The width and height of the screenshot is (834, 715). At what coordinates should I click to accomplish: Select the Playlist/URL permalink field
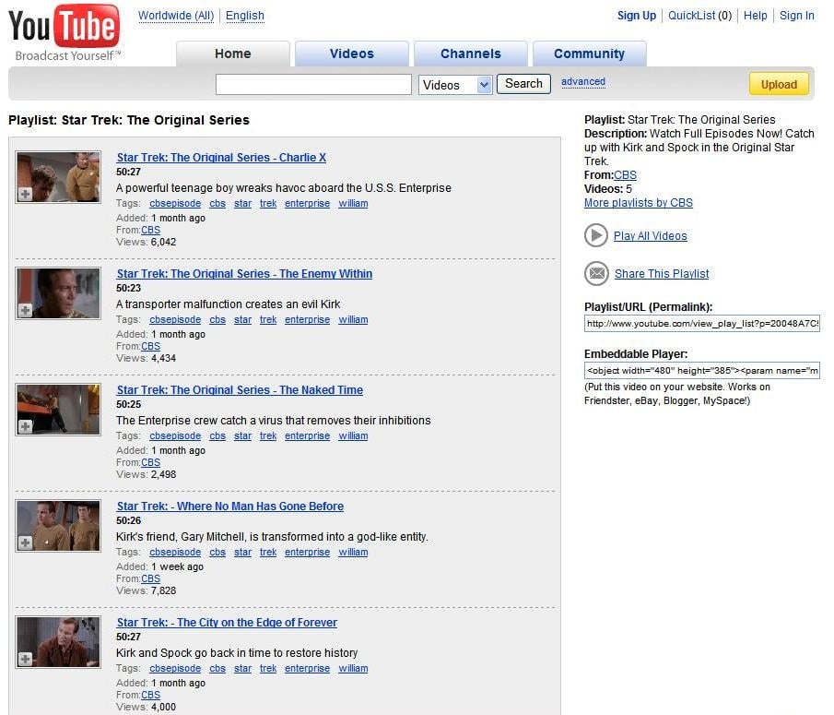(701, 324)
